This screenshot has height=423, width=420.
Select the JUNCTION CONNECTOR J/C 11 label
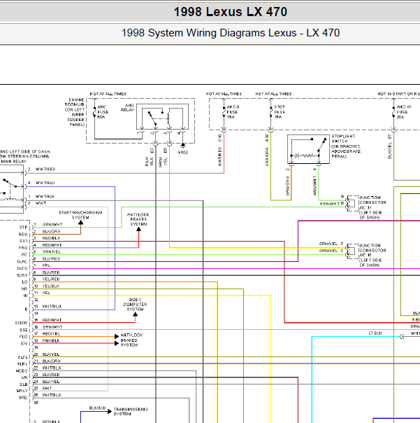point(372,207)
